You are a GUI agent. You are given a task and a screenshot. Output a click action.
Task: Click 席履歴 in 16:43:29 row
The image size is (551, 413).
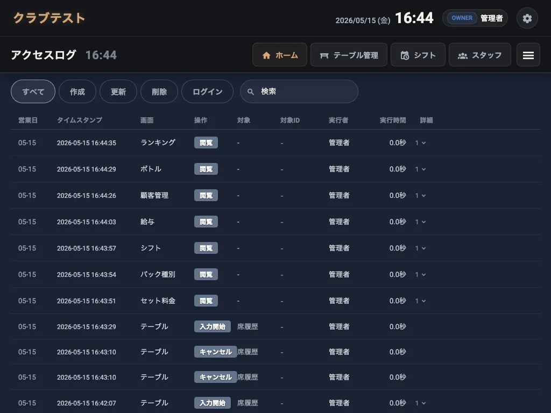click(248, 326)
